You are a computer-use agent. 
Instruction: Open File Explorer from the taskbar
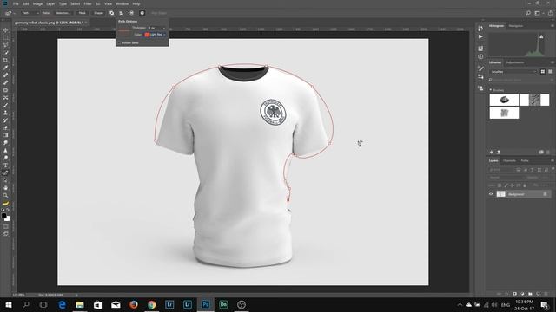click(x=80, y=304)
